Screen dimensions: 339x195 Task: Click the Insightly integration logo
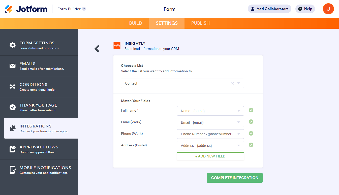tap(117, 45)
